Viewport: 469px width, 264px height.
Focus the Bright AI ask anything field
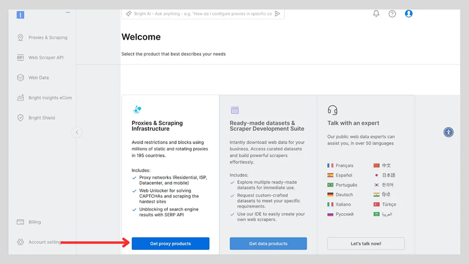pos(203,13)
